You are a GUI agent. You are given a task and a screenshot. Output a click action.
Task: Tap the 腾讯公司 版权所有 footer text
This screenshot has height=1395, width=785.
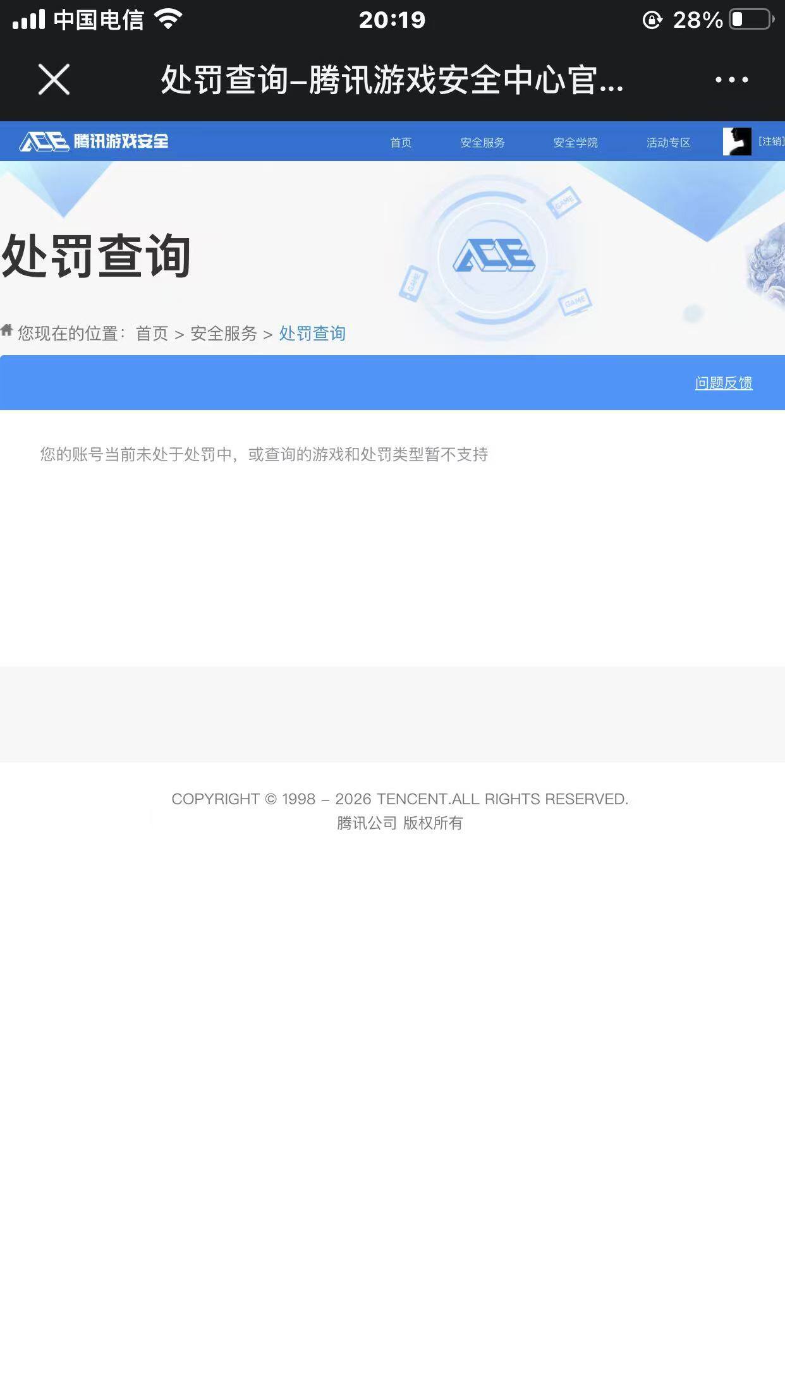coord(399,823)
